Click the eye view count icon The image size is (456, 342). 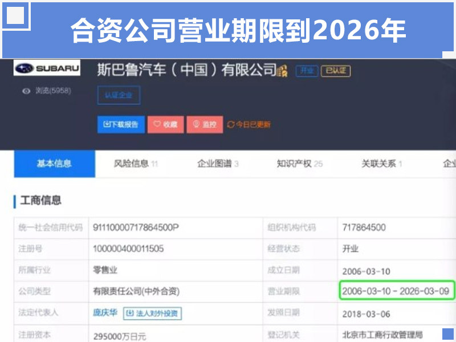26,91
